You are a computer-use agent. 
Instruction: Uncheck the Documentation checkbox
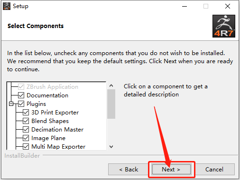[x=21, y=95]
